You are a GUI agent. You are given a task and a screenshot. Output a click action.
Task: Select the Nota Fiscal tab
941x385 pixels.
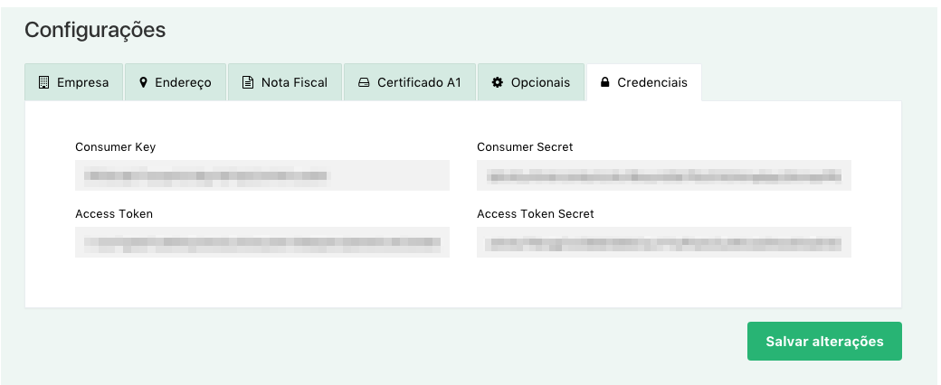285,82
